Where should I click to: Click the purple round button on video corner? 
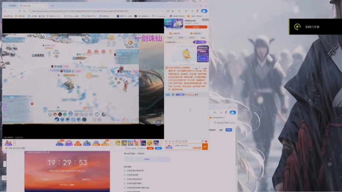(x=158, y=123)
